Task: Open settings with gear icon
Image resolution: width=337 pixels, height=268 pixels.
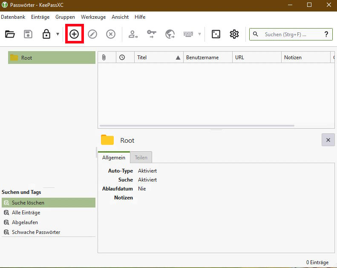Action: pos(234,35)
